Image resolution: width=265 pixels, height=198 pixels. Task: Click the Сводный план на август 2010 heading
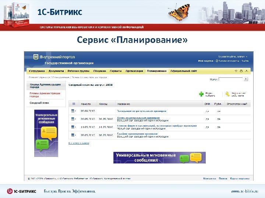(91, 85)
